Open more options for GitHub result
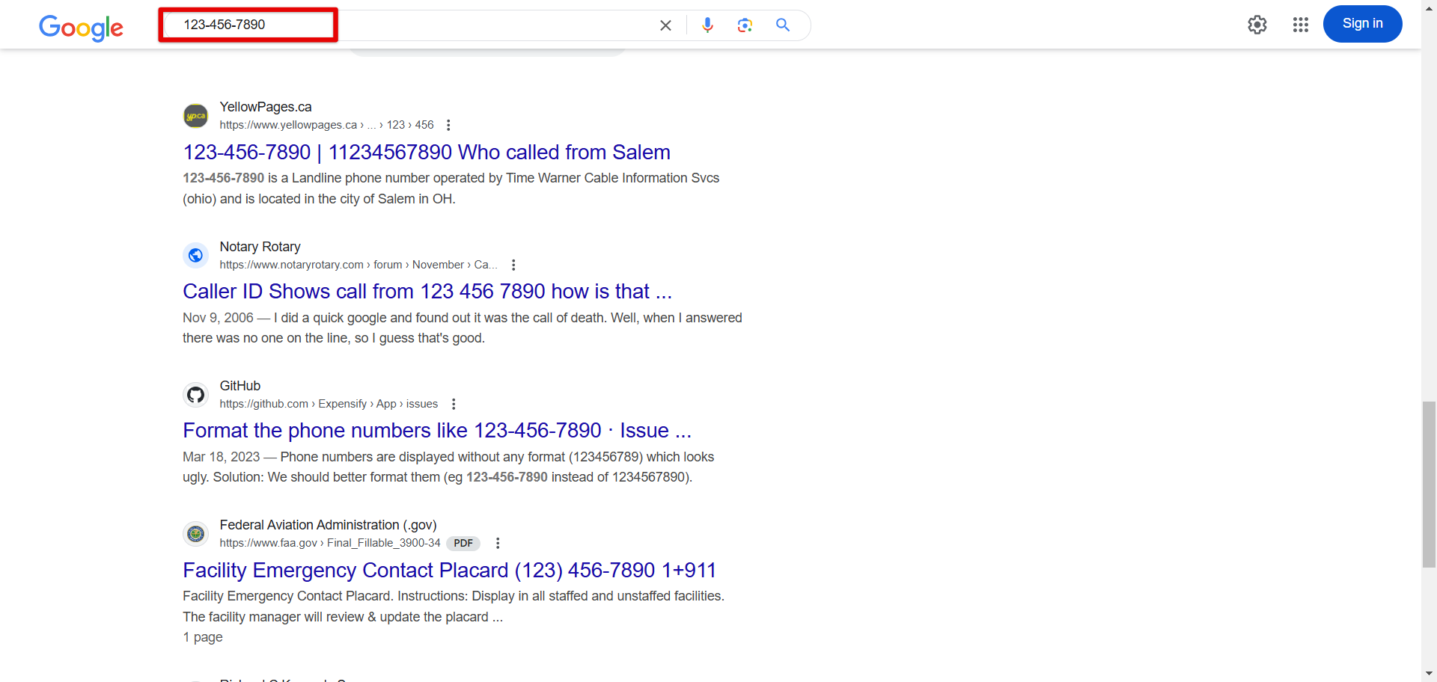Screen dimensions: 1437x682 (x=454, y=404)
